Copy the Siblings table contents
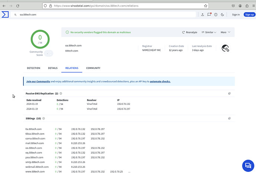The width and height of the screenshot is (256, 173). point(229,119)
